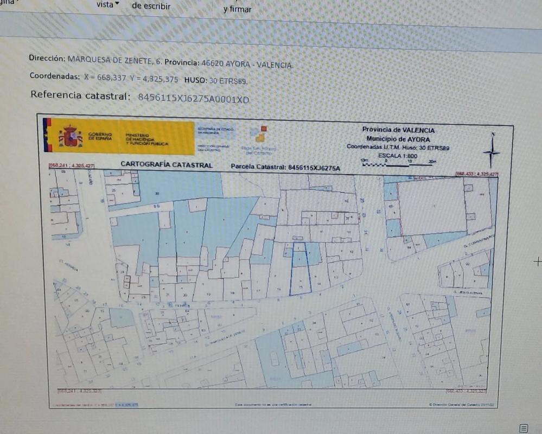The image size is (542, 434).
Task: Open the "vista" dropdown arrow
Action: pos(117,5)
